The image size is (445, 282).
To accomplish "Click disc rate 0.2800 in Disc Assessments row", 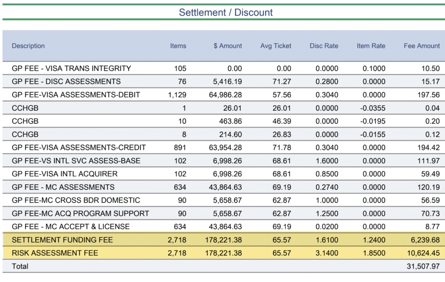I will coord(327,81).
